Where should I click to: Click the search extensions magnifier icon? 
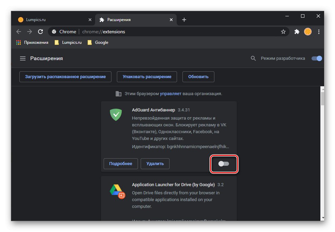(253, 58)
